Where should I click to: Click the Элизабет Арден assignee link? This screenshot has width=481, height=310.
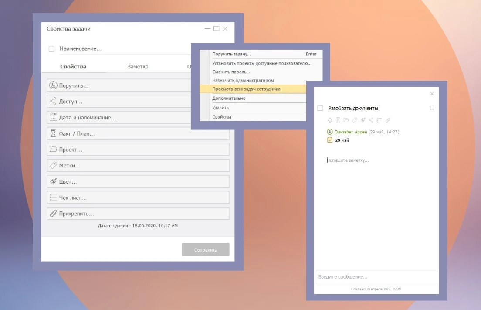(351, 132)
